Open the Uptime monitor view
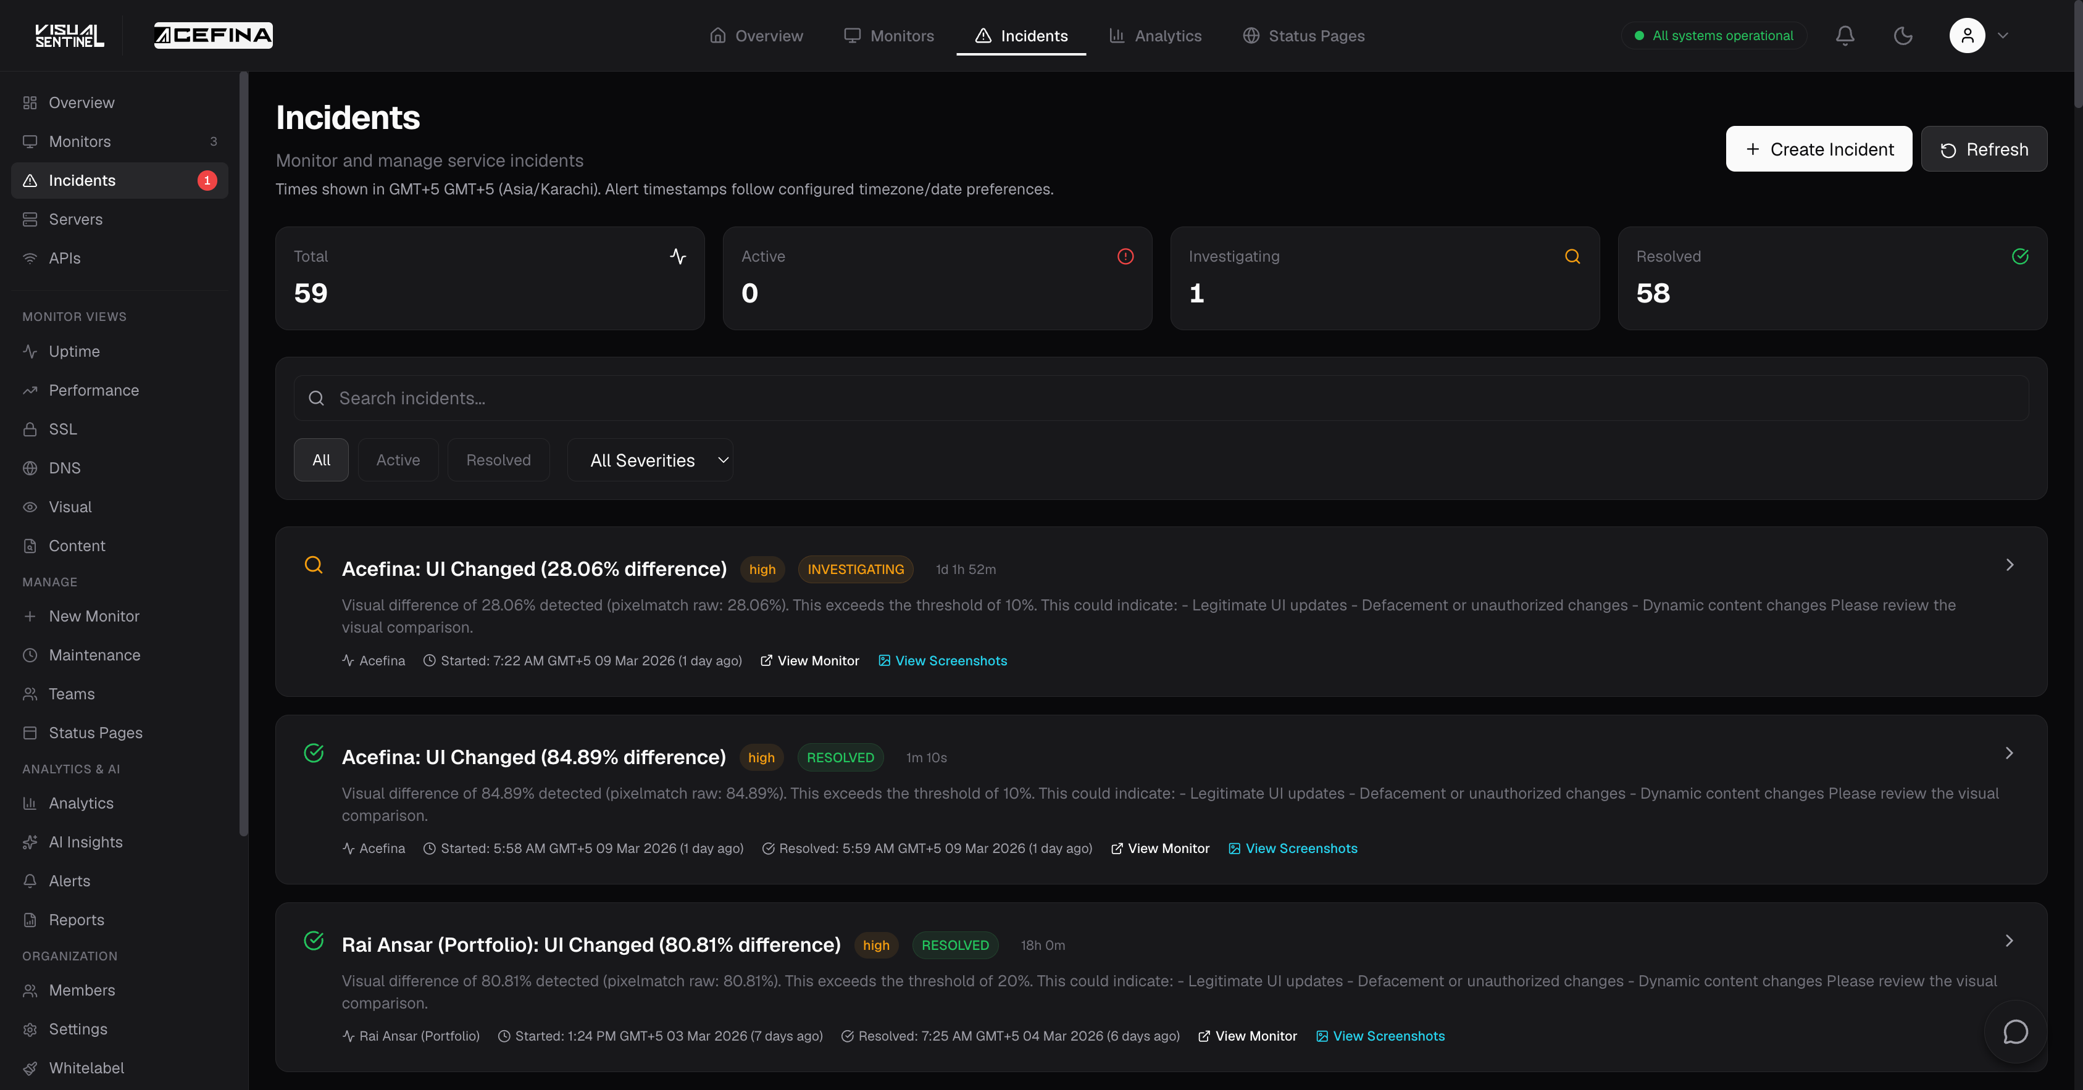2083x1090 pixels. click(x=74, y=351)
